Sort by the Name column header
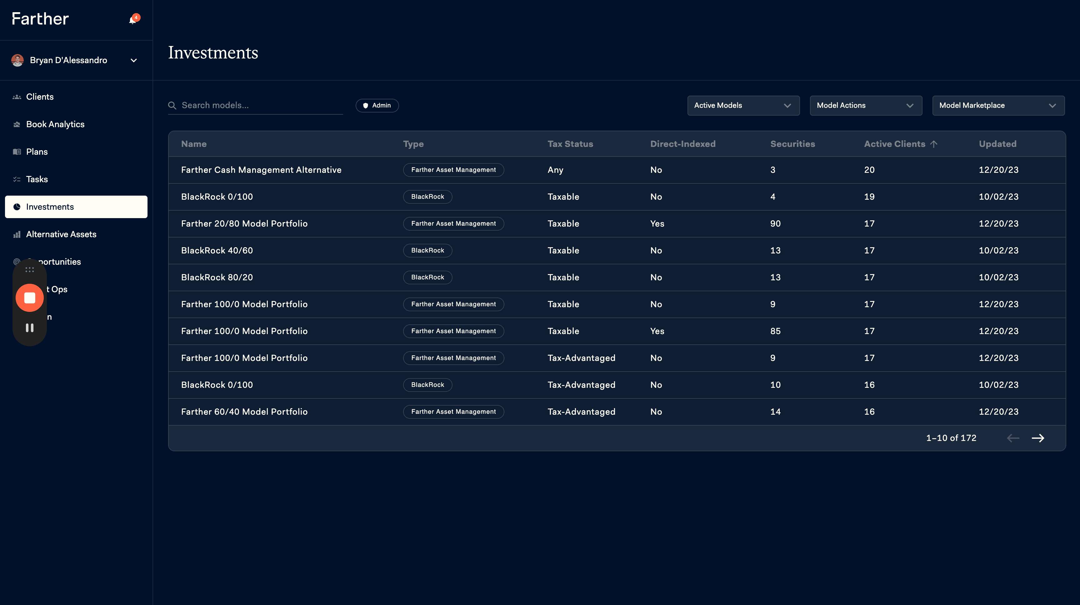This screenshot has height=605, width=1080. click(x=194, y=144)
